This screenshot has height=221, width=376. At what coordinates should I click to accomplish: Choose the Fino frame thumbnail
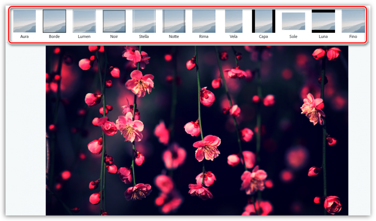(353, 21)
